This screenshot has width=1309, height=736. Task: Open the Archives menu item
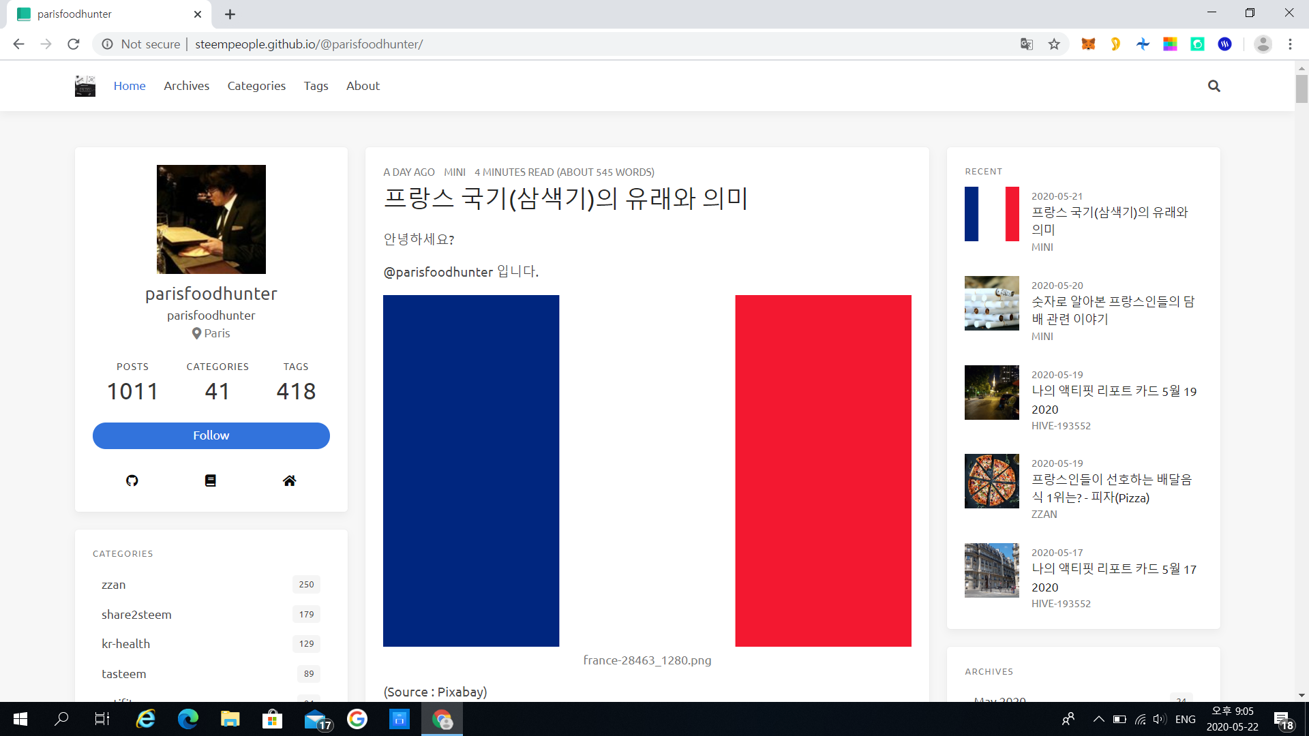tap(186, 86)
